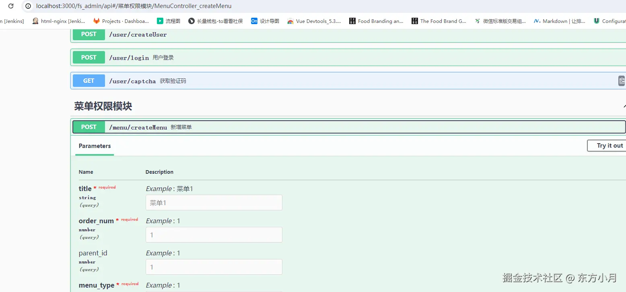This screenshot has height=292, width=626.
Task: Click the Name column header
Action: 86,172
